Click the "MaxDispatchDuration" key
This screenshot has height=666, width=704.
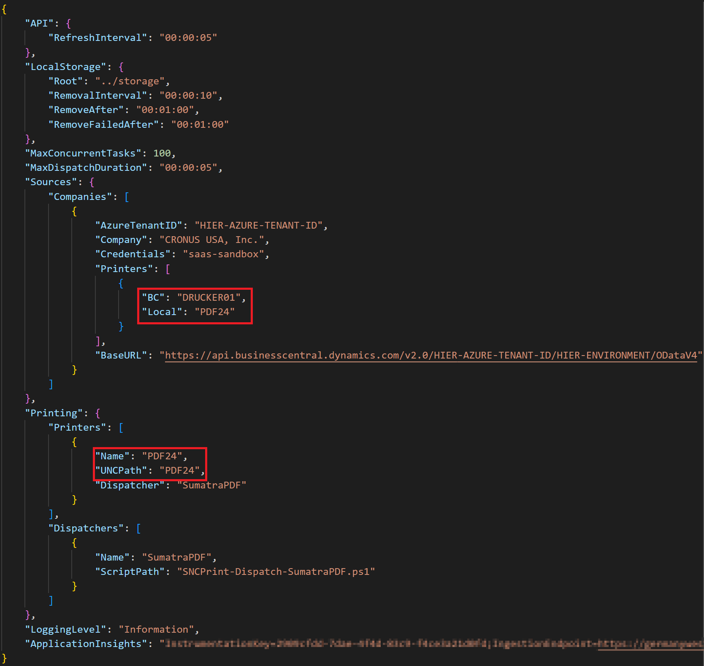pos(86,168)
